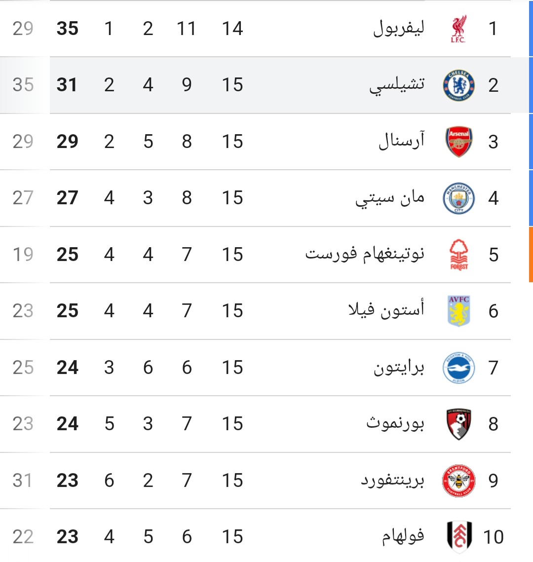Screen dimensions: 533x562
Task: Click the Nottingham Forest tree logo
Action: 459,255
